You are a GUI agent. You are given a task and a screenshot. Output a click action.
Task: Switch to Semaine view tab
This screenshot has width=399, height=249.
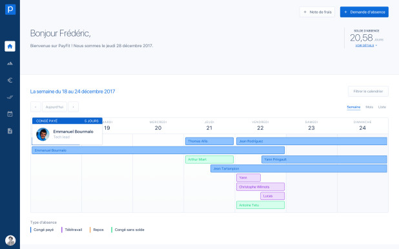[x=353, y=107]
